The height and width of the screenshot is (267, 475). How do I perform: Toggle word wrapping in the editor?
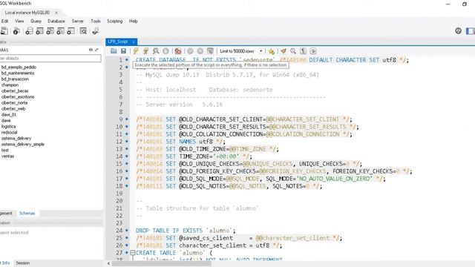(313, 51)
